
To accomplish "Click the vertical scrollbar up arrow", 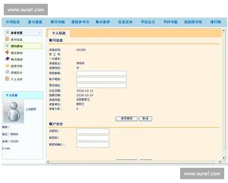I will (224, 30).
